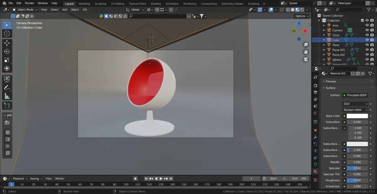
Task: Click the Principled BSDF surface button
Action: pyautogui.click(x=355, y=95)
